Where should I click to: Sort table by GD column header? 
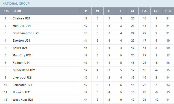click(x=156, y=11)
